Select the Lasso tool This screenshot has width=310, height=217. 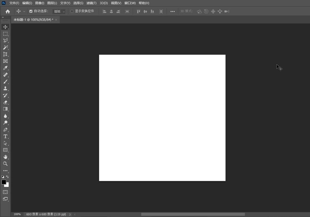click(5, 40)
